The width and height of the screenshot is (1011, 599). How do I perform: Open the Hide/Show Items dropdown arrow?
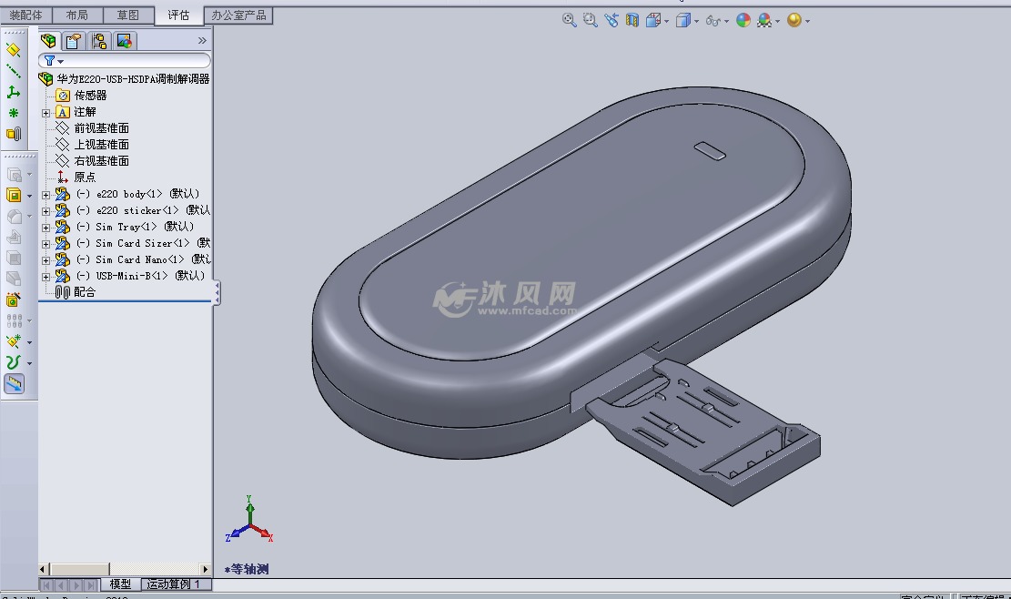click(727, 21)
